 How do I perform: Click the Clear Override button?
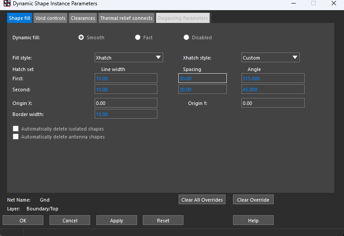(253, 200)
